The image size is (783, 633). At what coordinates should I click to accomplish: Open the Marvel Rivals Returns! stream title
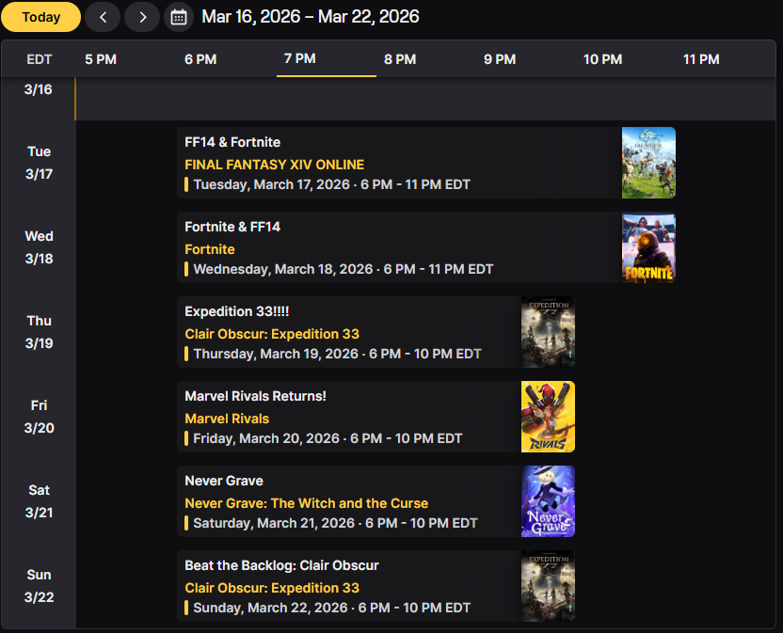click(x=255, y=396)
